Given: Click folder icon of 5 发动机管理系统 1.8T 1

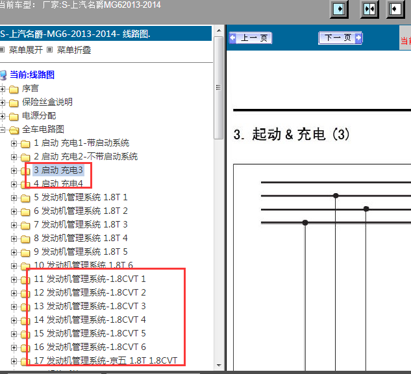Looking at the screenshot, I should pos(25,198).
